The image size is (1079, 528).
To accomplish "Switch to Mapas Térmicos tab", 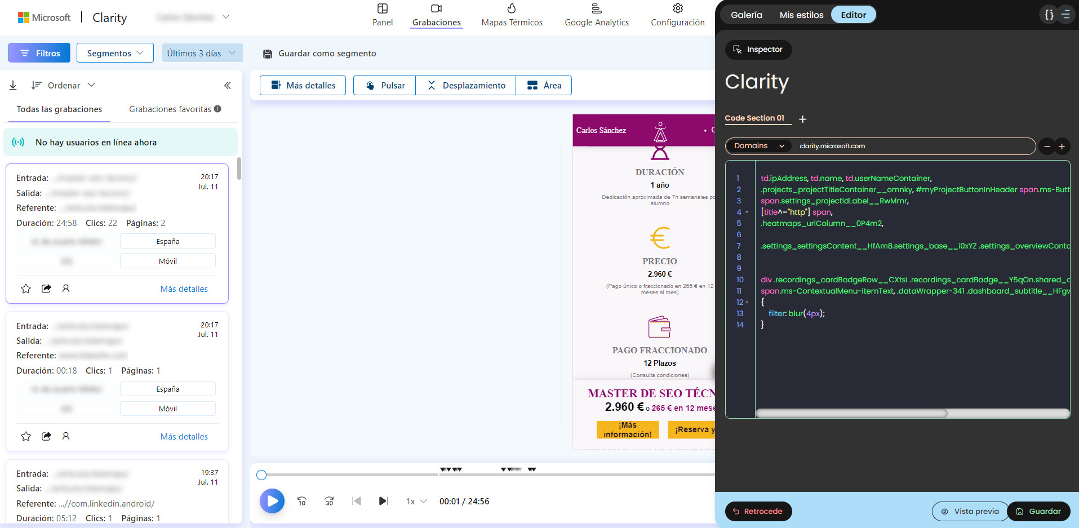I will point(512,15).
